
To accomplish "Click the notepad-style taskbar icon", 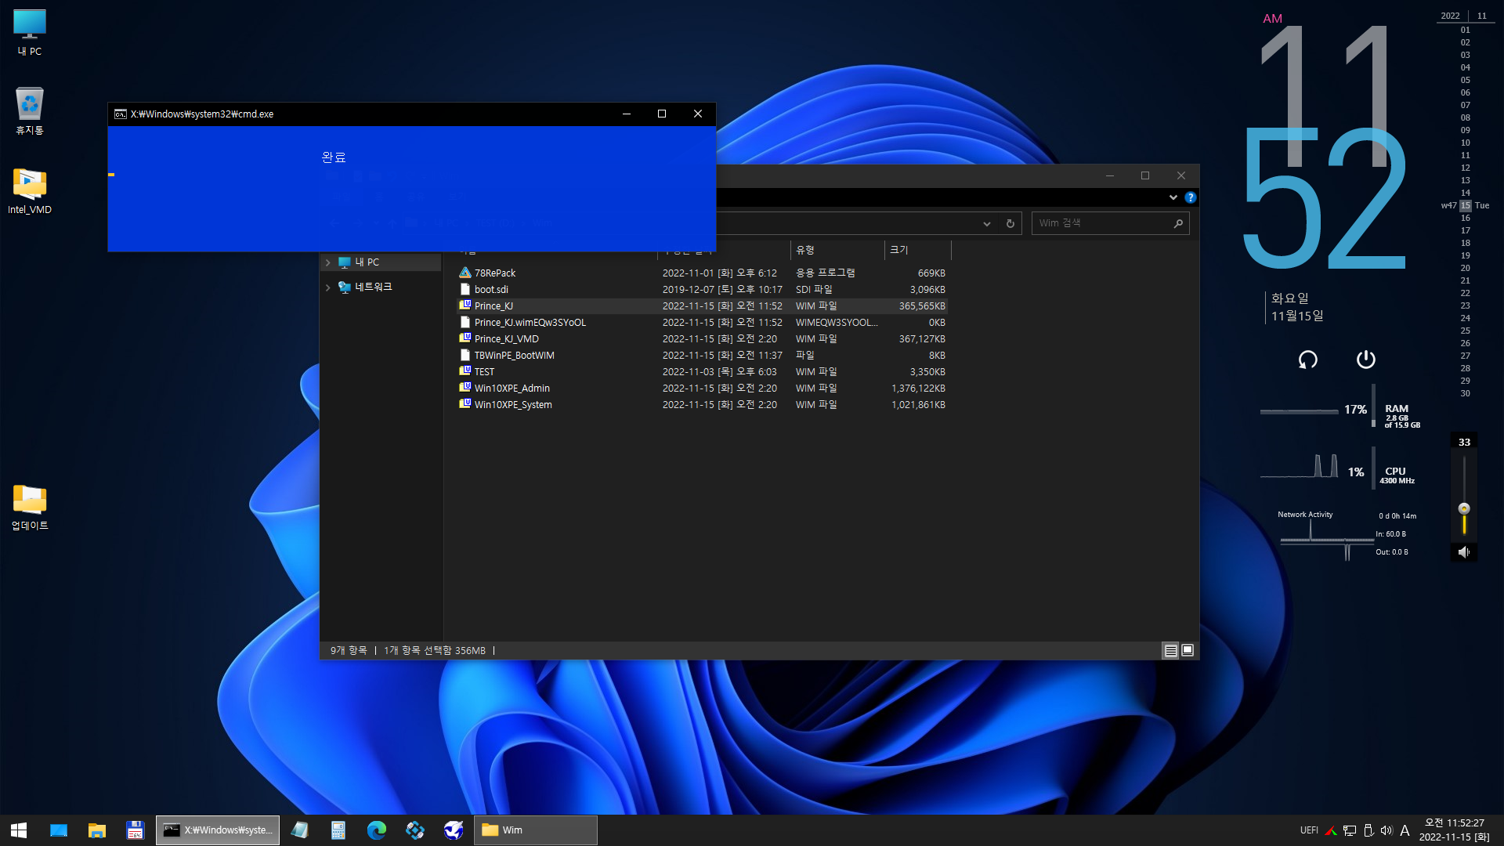I will (300, 830).
